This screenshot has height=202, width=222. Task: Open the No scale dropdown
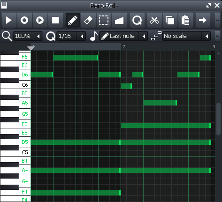(186, 36)
